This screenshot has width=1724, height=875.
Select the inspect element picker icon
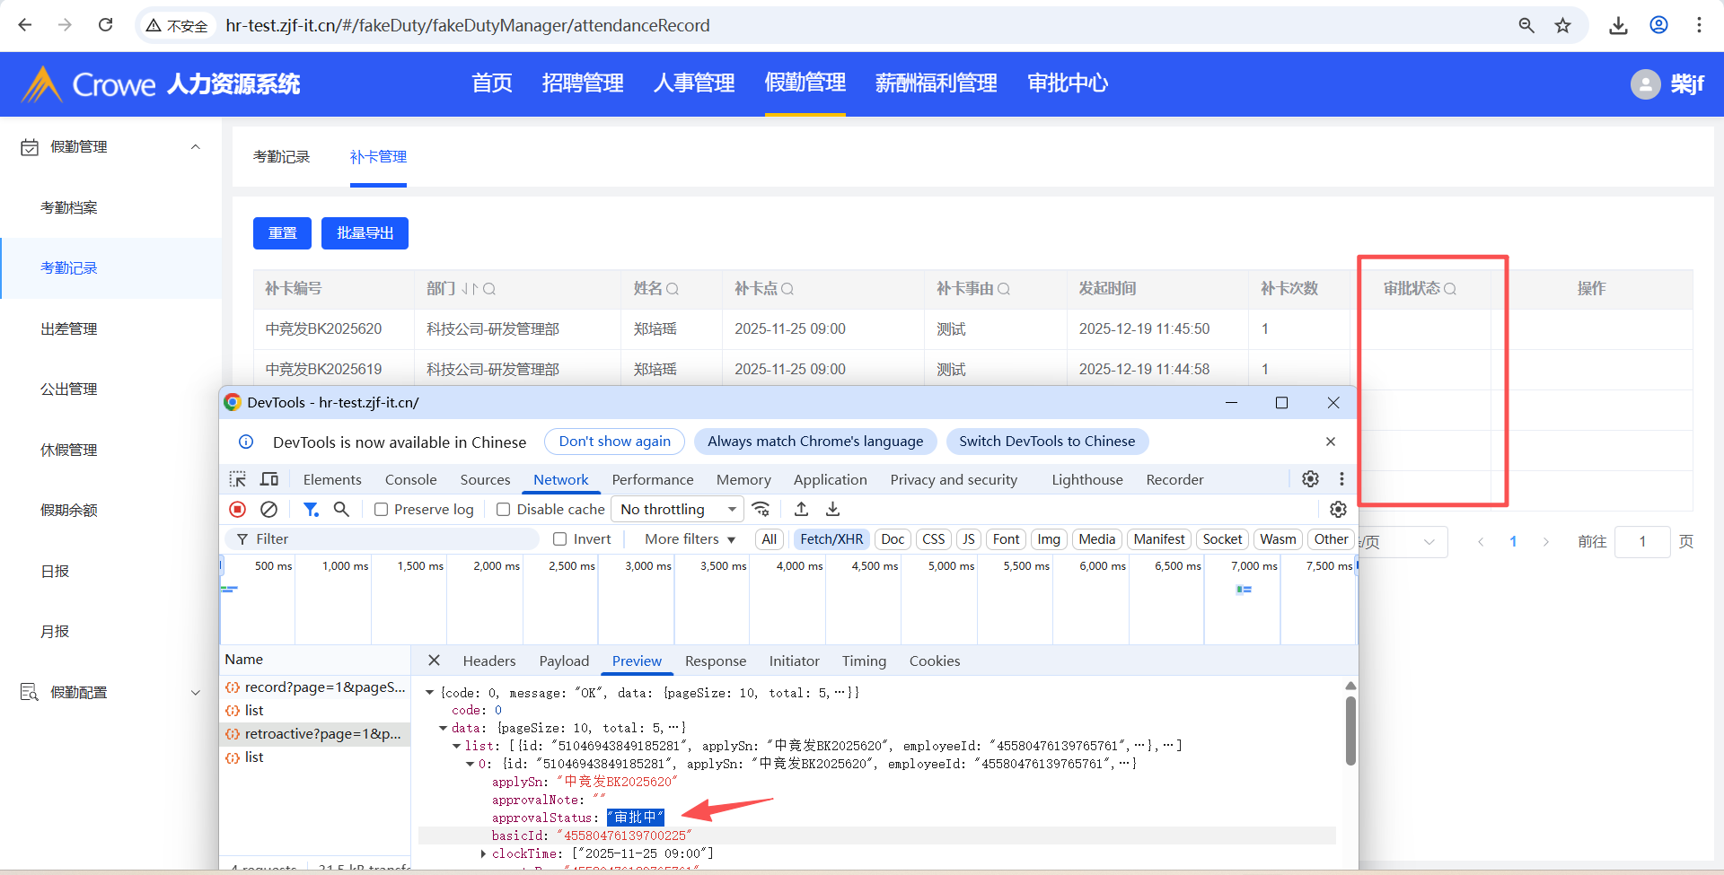[x=238, y=479]
